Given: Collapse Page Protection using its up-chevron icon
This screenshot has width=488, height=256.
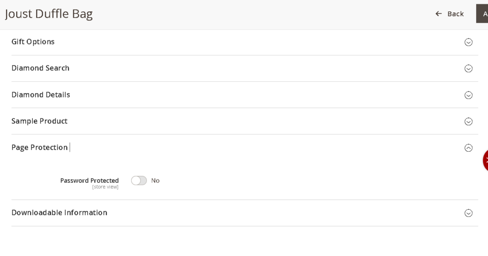Looking at the screenshot, I should coord(468,148).
